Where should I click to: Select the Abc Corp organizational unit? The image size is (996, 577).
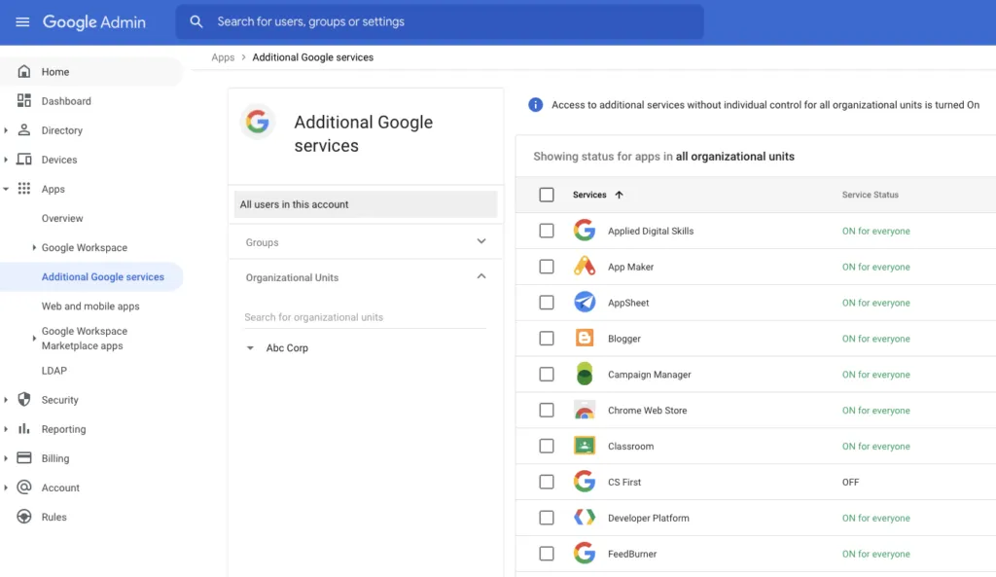tap(287, 347)
